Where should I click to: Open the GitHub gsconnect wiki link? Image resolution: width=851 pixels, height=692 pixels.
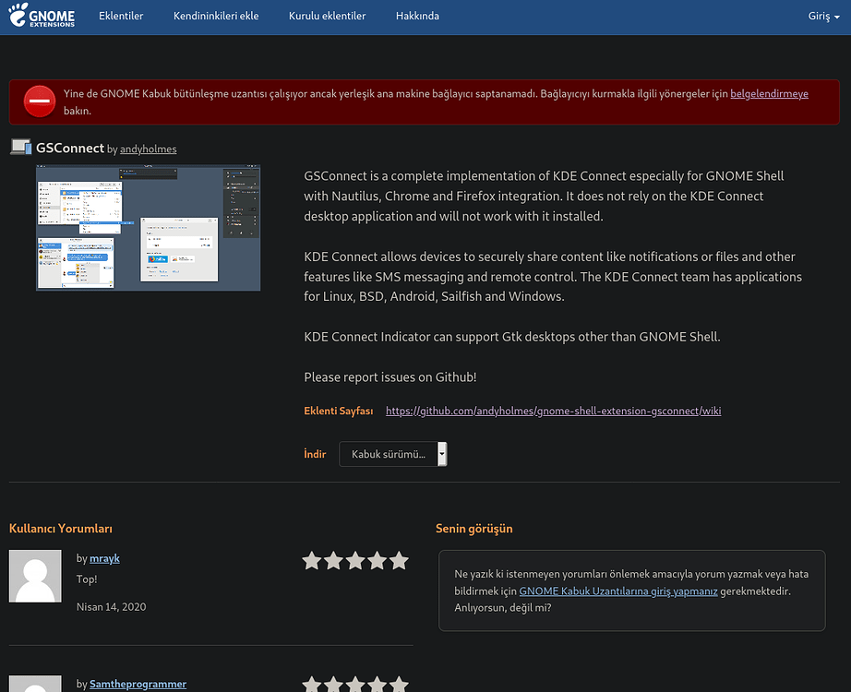[553, 411]
